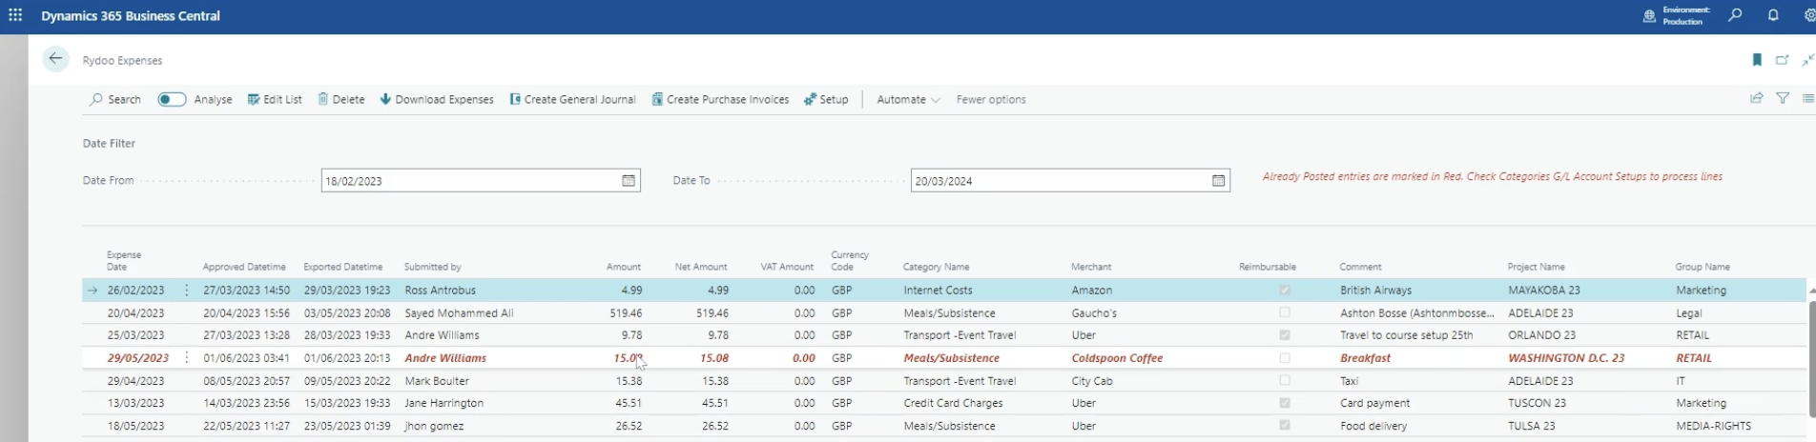
Task: Open the 20/04/2023 expense date
Action: pos(135,312)
